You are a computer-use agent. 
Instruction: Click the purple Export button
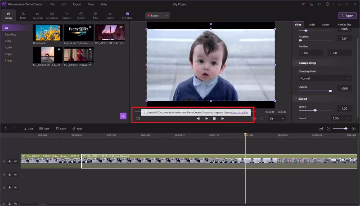pyautogui.click(x=347, y=16)
